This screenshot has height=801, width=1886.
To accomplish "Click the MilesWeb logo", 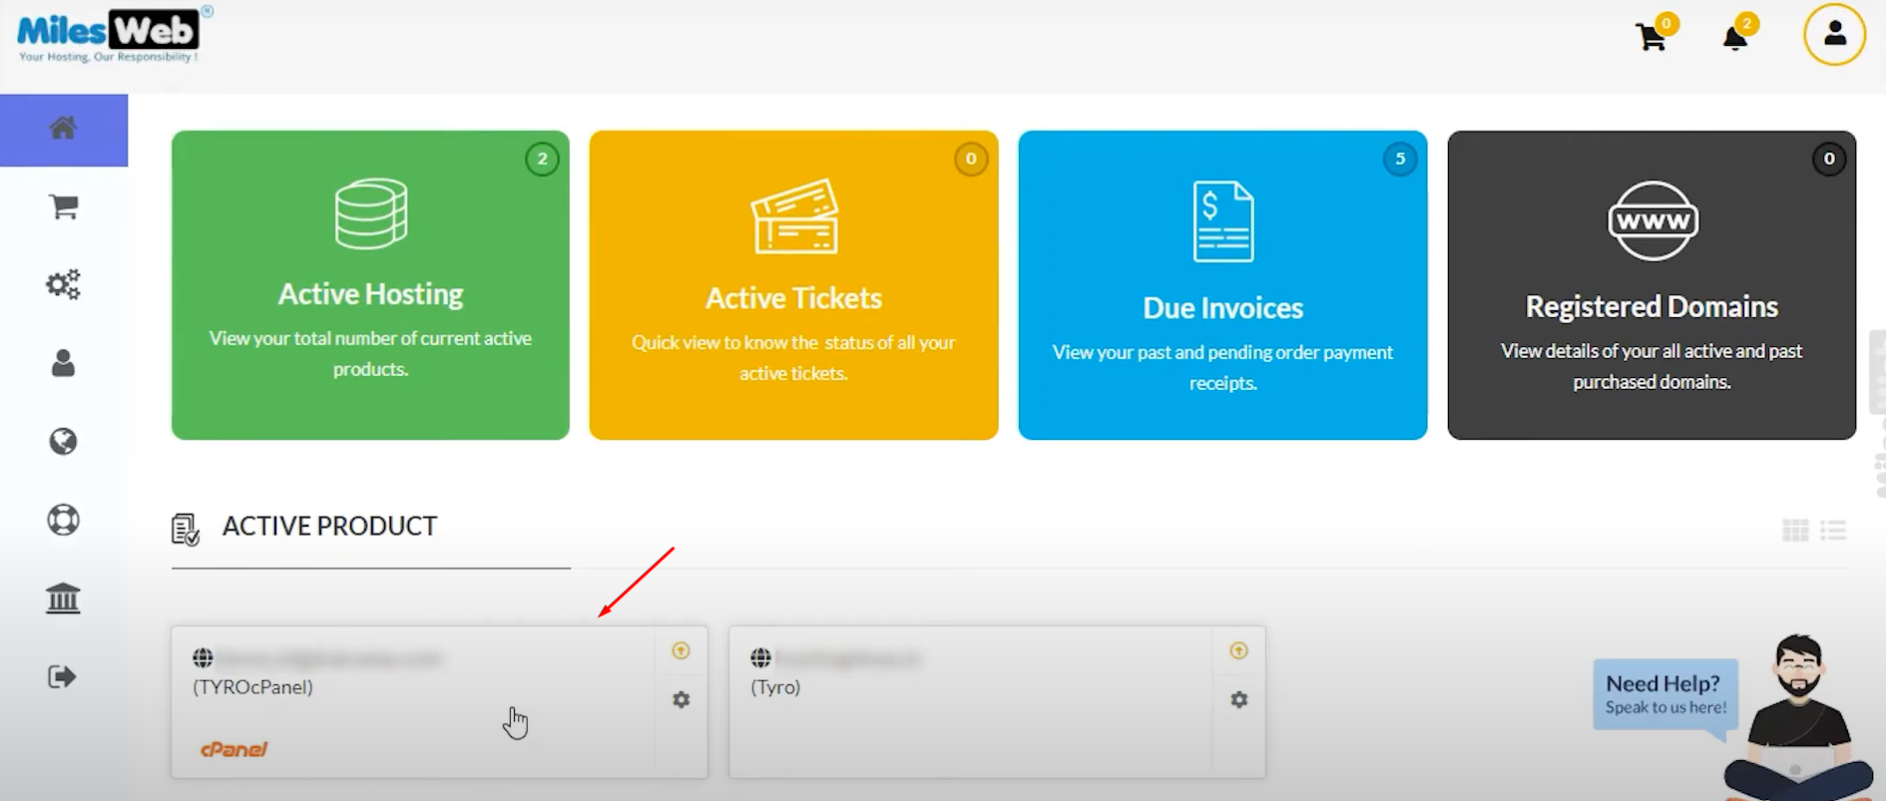I will coord(114,35).
